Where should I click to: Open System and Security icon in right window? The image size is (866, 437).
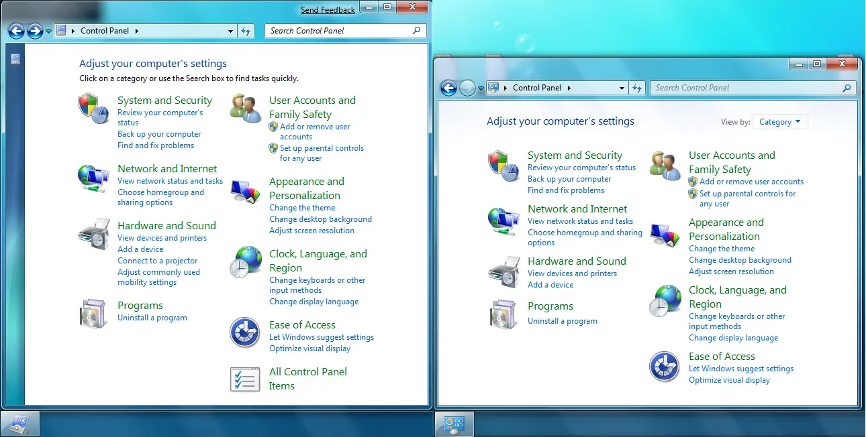503,166
